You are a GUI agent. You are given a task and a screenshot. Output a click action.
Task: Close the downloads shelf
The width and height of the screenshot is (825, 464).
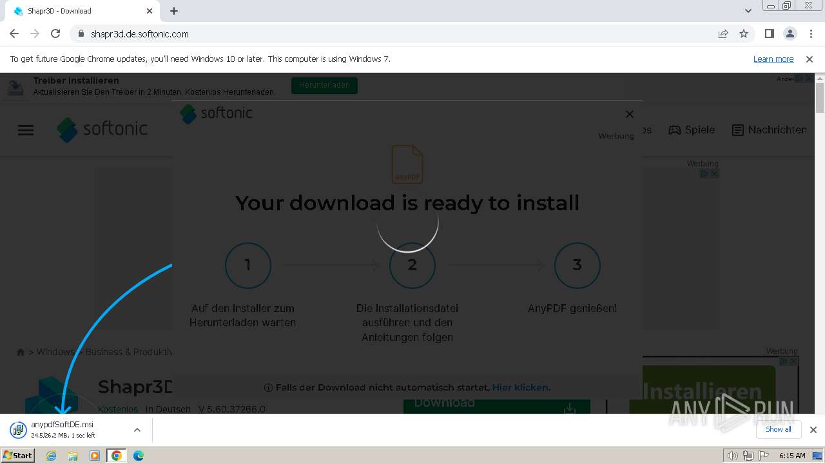[x=813, y=430]
